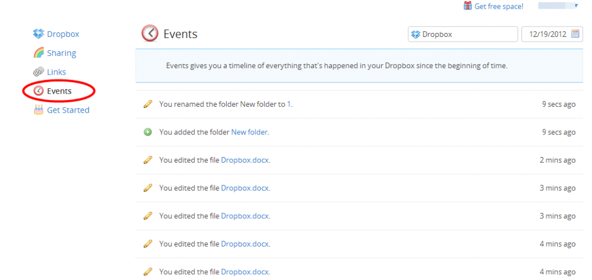The height and width of the screenshot is (280, 592).
Task: Click the 9 secs ago timestamp of rename event
Action: (559, 104)
